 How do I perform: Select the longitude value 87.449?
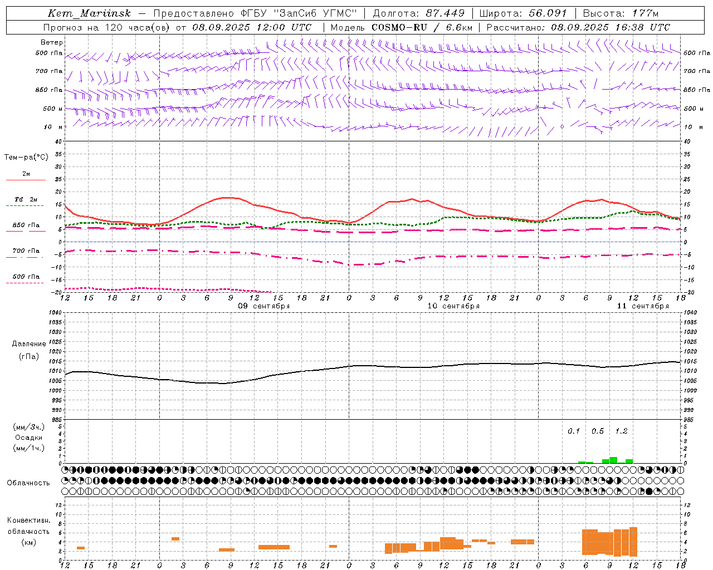[446, 13]
